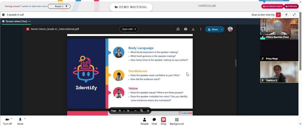Image resolution: width=302 pixels, height=126 pixels.
Task: Click the blue Share button
Action: pyautogui.click(x=213, y=29)
